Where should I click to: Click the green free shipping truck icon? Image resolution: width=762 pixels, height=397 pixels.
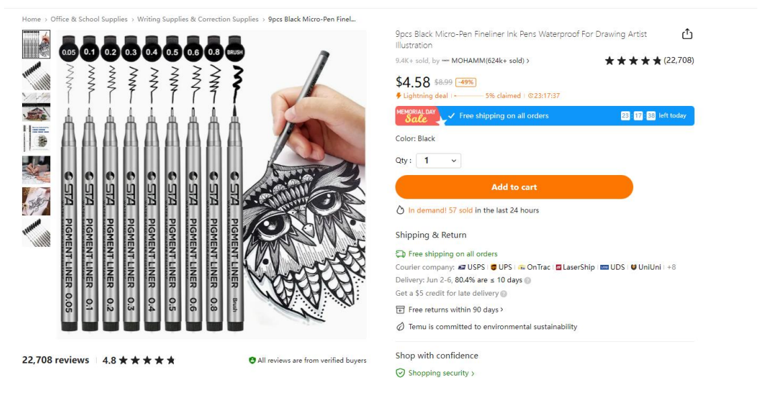click(x=400, y=254)
